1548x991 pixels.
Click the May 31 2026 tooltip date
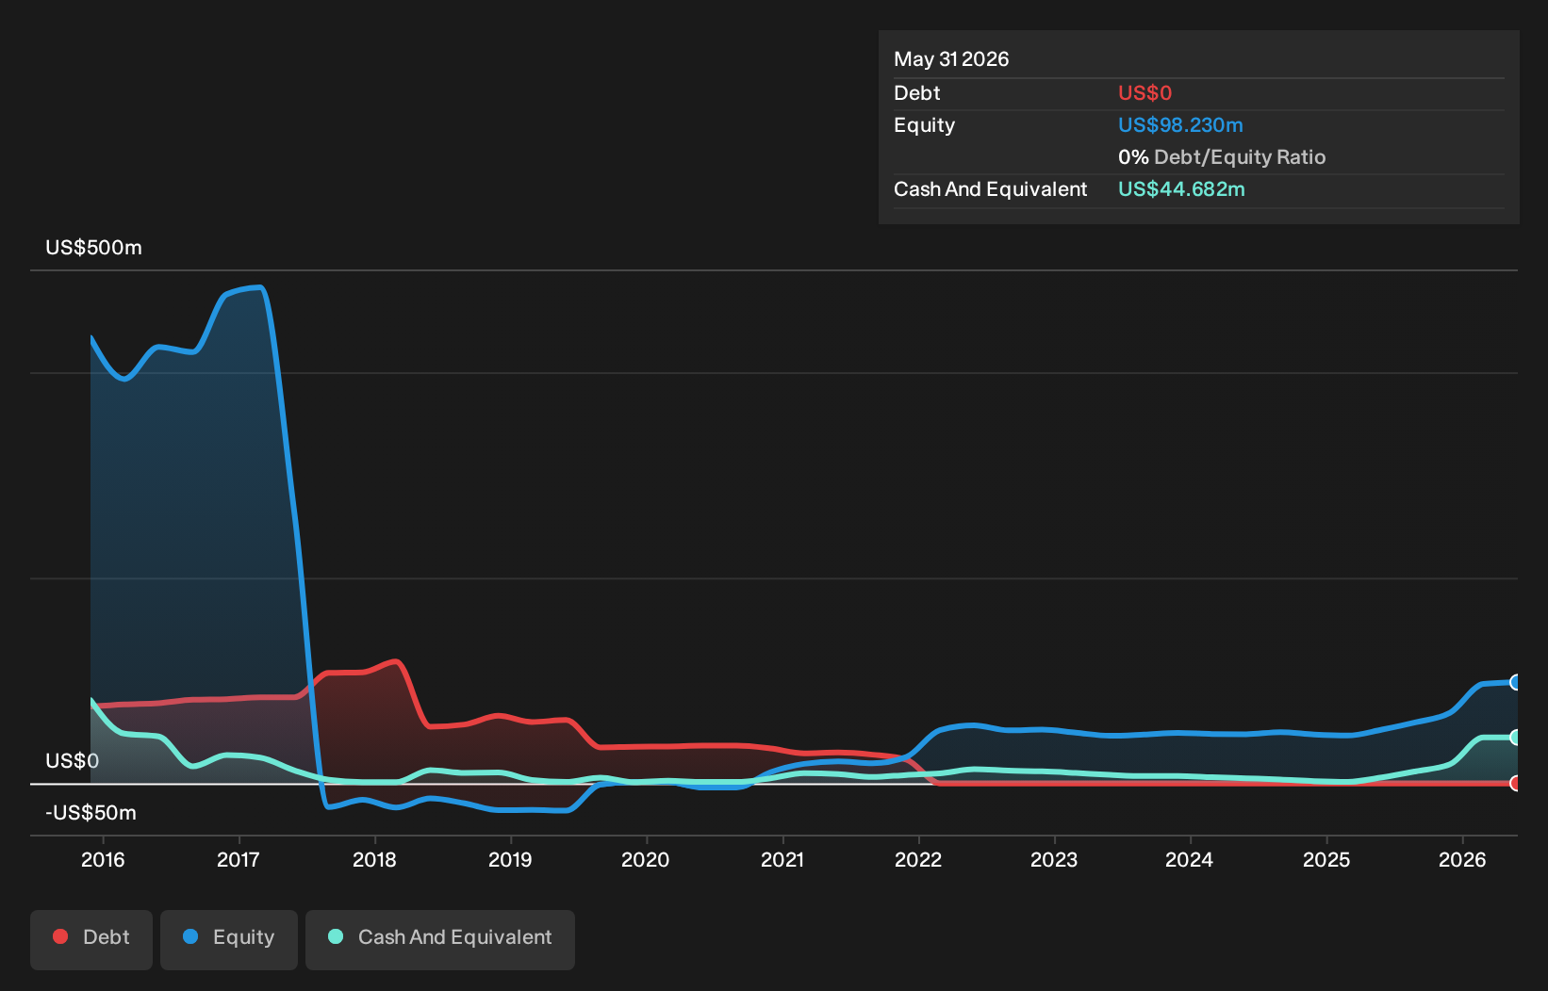pyautogui.click(x=951, y=59)
